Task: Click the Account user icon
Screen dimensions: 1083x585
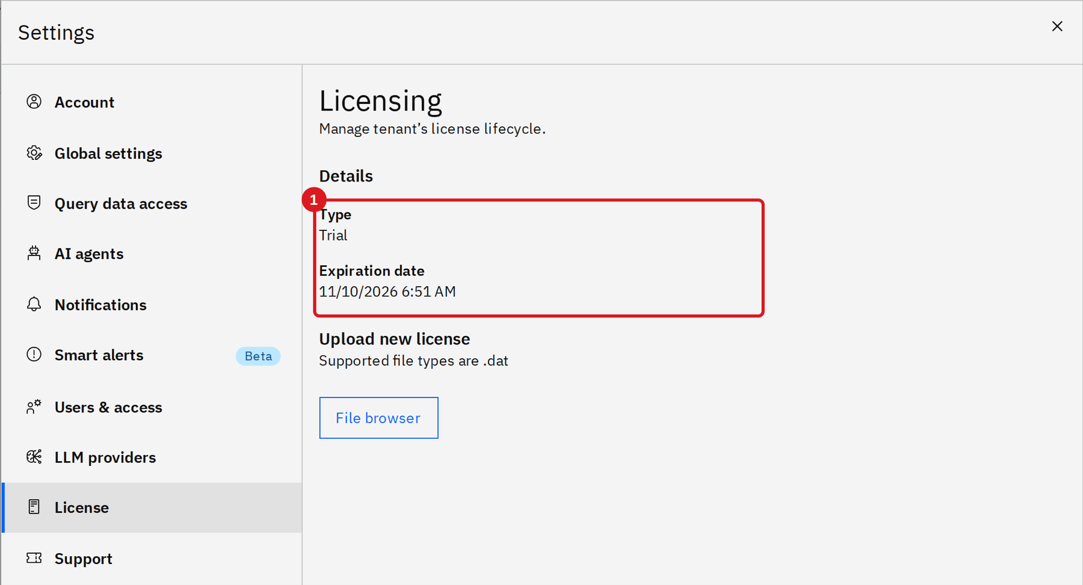Action: 34,102
